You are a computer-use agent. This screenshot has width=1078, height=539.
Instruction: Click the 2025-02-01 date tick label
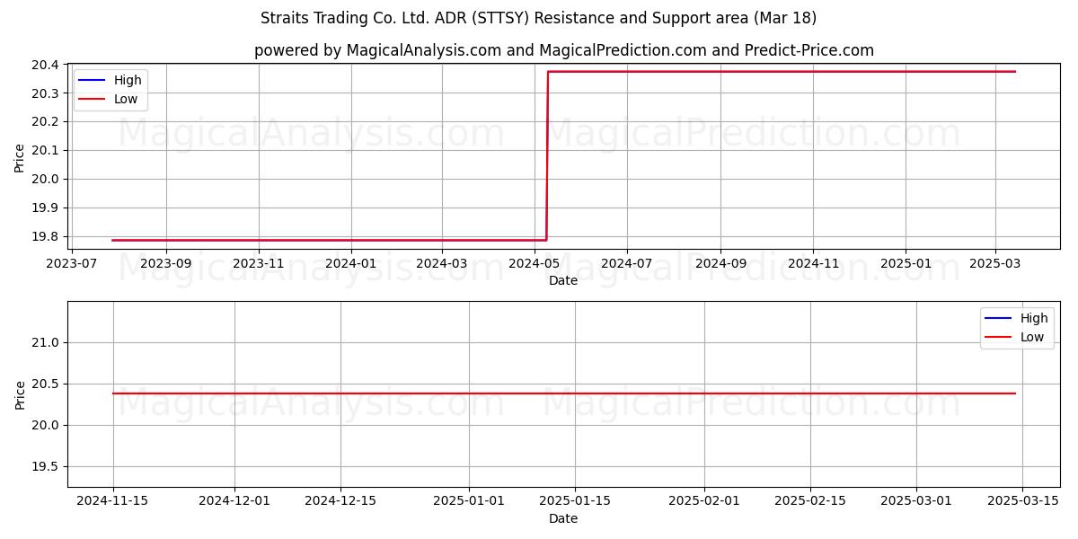click(x=704, y=502)
